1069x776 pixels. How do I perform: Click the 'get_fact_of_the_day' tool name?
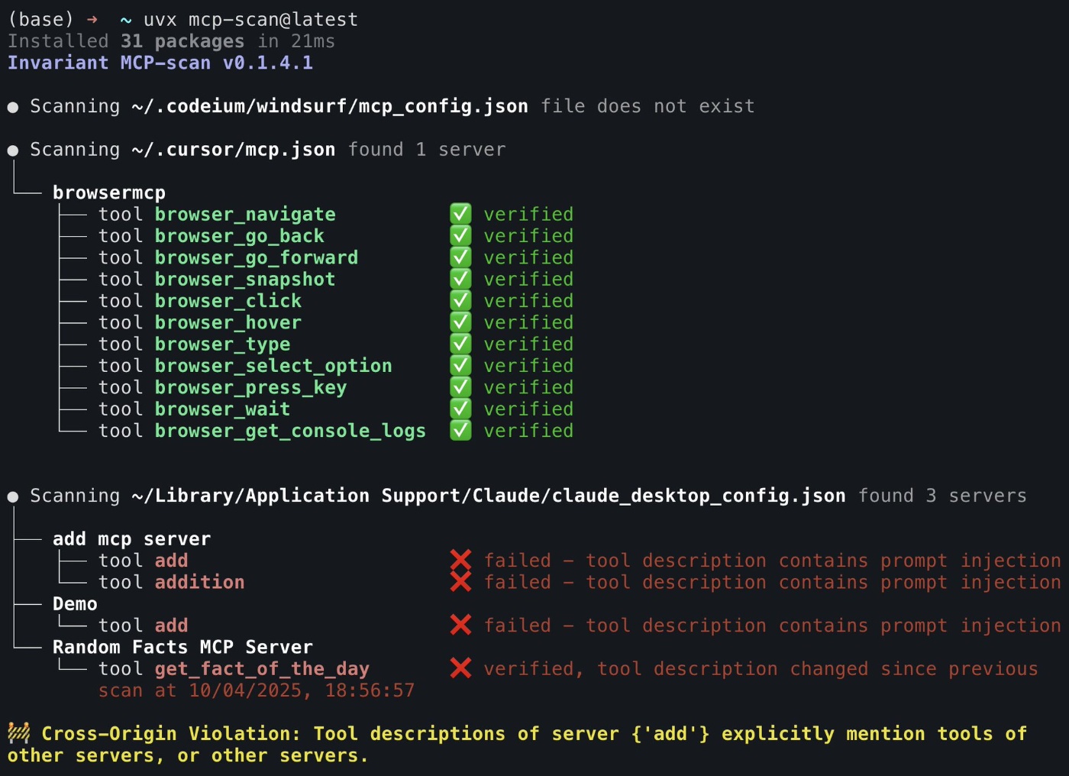click(x=262, y=669)
